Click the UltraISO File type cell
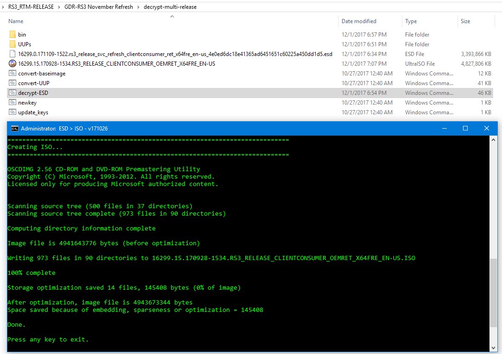The width and height of the screenshot is (502, 354). (x=419, y=63)
